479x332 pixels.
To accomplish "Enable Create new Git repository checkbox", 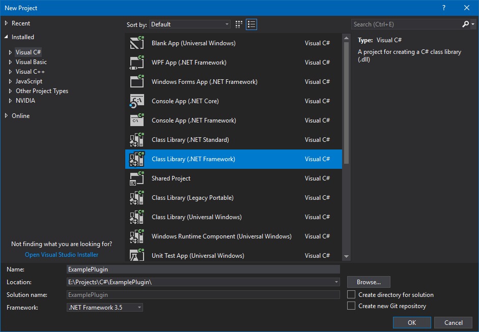I will pyautogui.click(x=351, y=306).
